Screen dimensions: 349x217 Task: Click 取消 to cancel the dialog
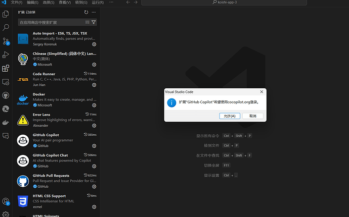point(253,116)
